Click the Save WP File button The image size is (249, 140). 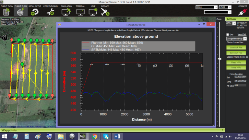coord(236,53)
